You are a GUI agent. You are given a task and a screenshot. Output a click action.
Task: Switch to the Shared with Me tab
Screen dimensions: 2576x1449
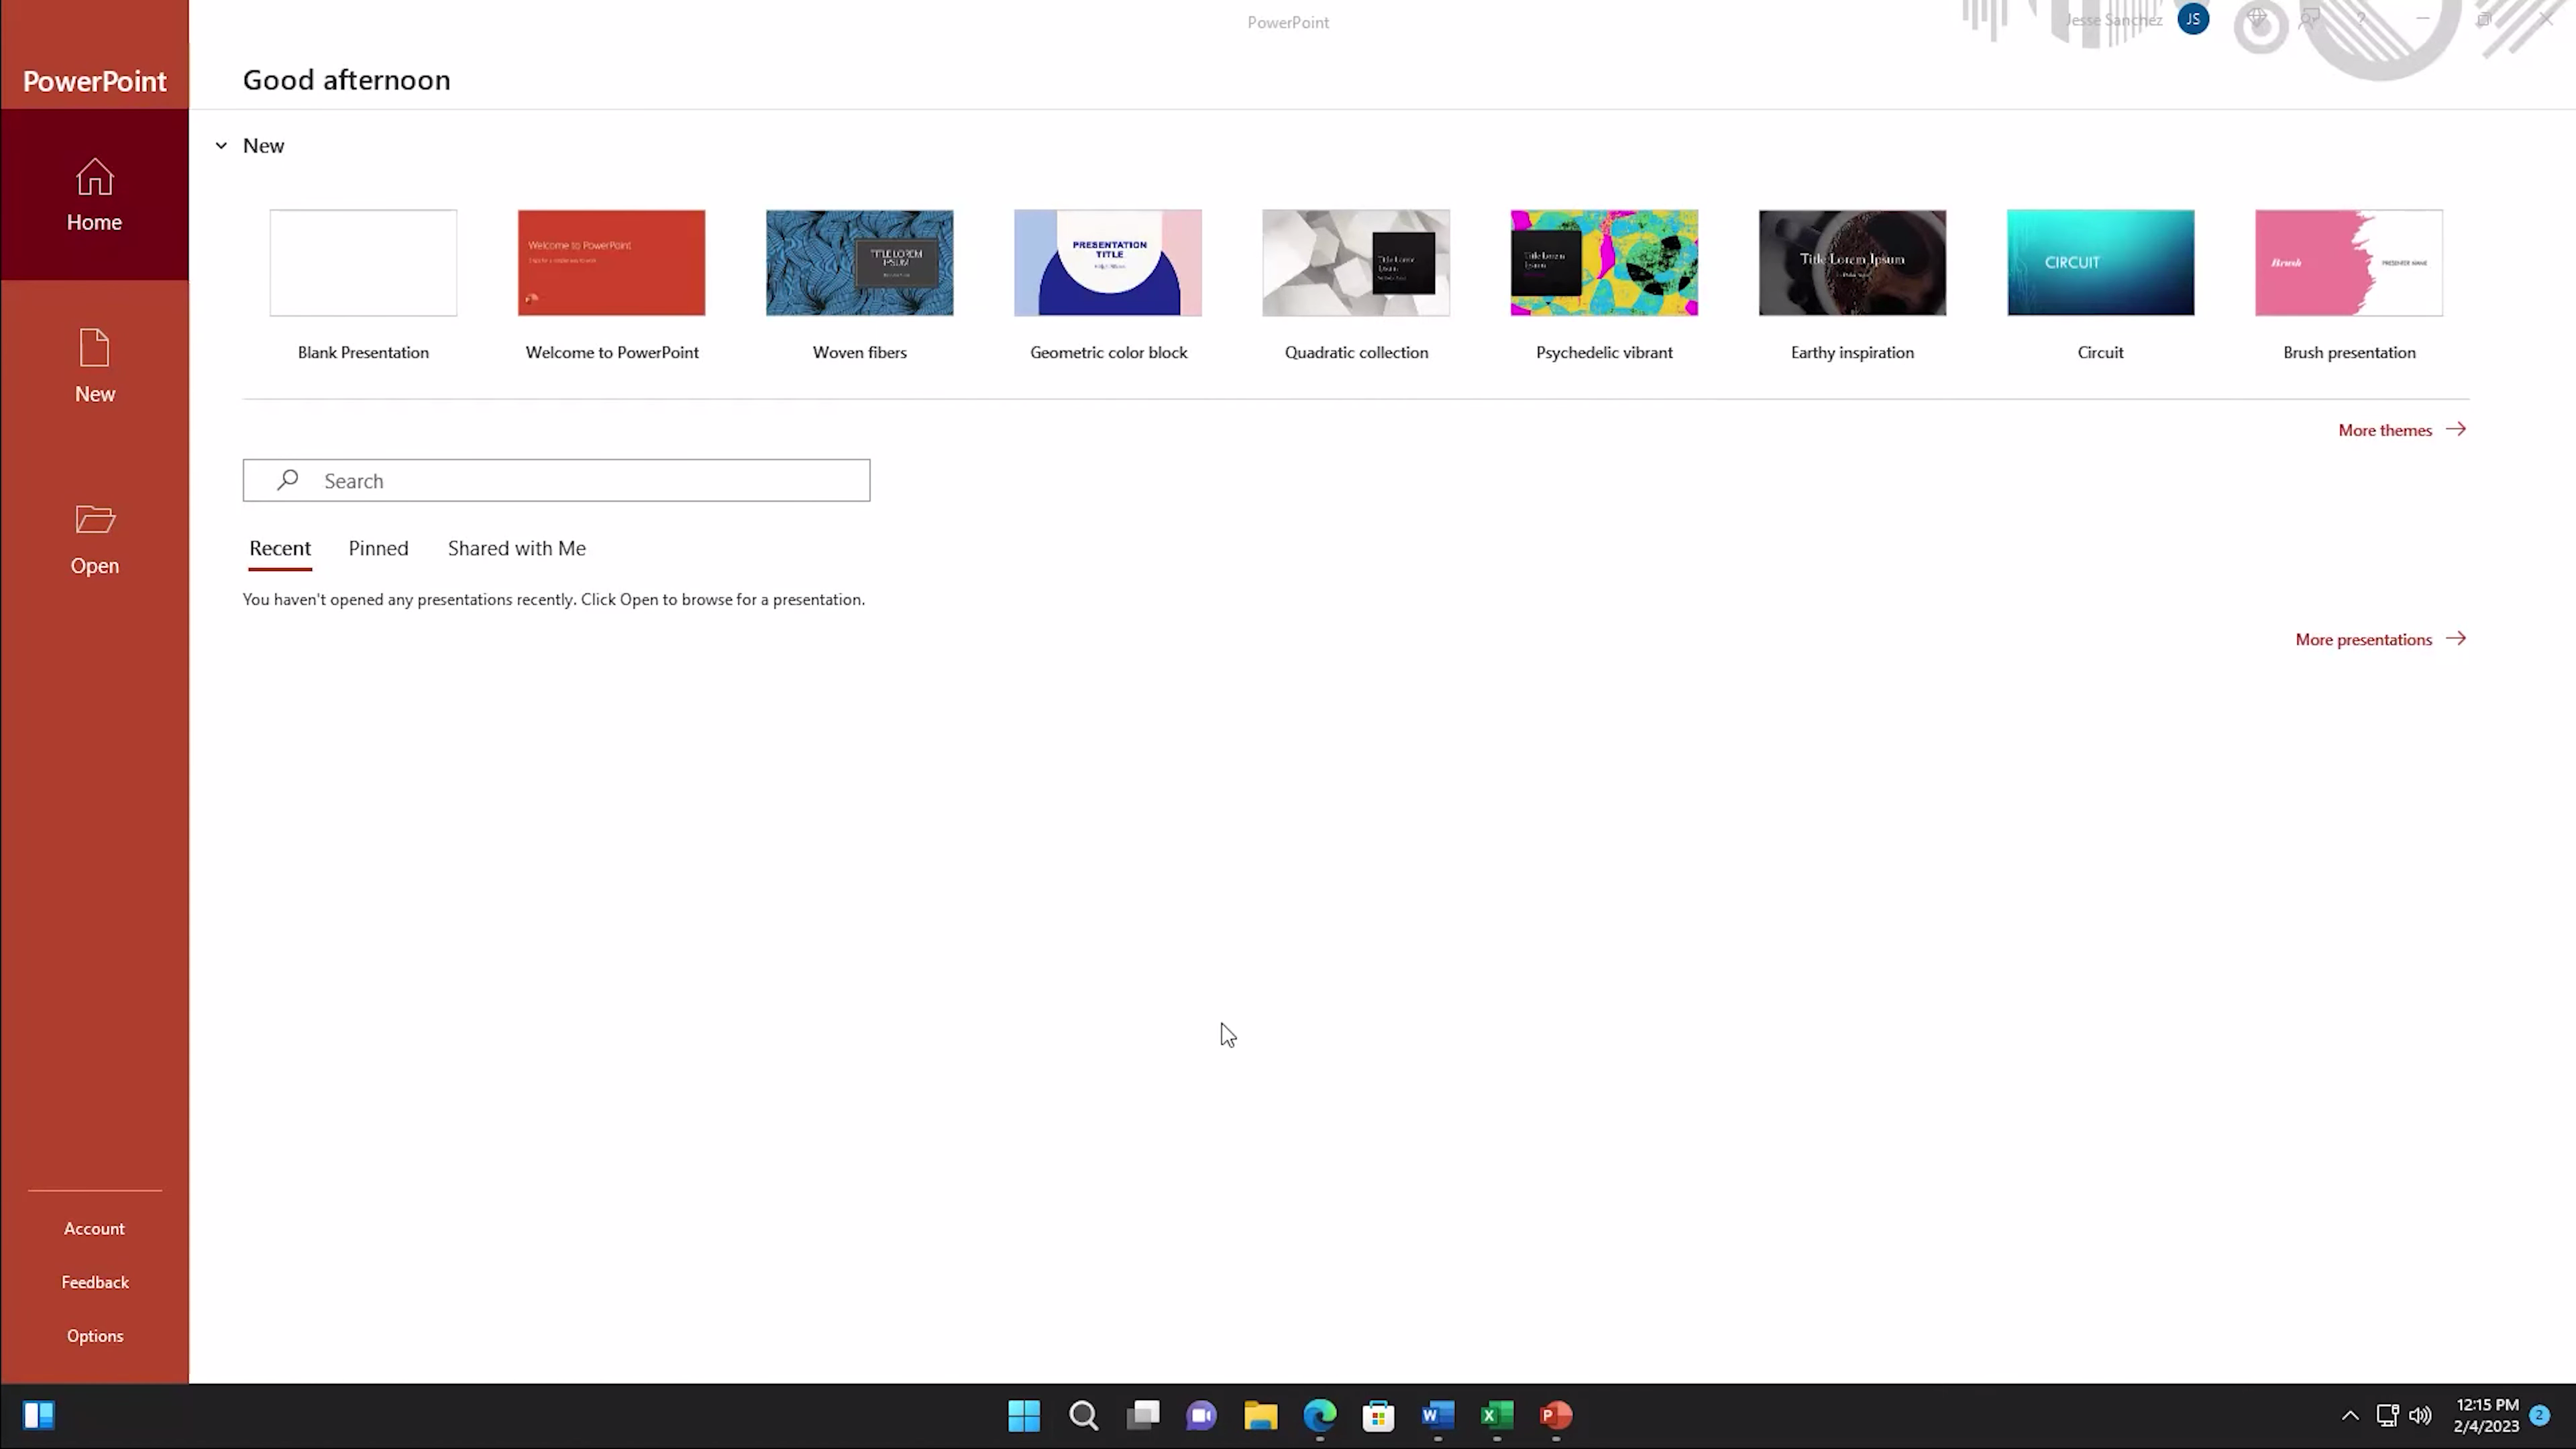click(x=516, y=548)
